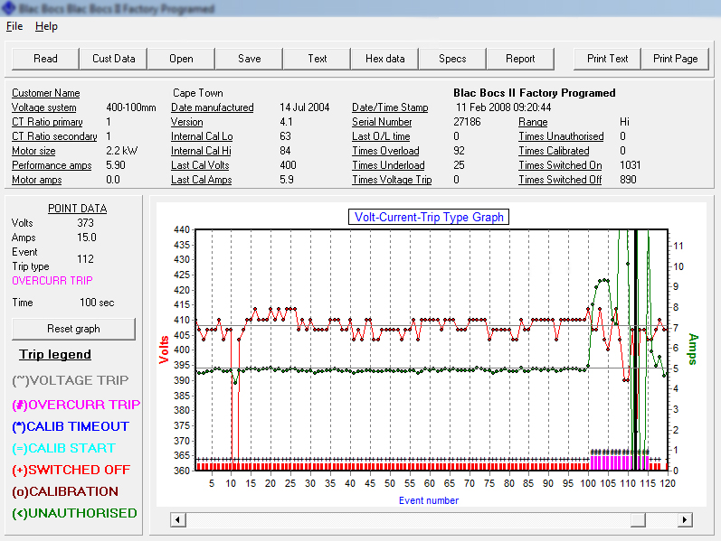This screenshot has height=541, width=721.
Task: Click the POINT DATA heading
Action: tap(77, 209)
